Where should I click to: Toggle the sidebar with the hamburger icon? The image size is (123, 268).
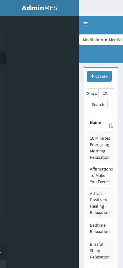(85, 24)
